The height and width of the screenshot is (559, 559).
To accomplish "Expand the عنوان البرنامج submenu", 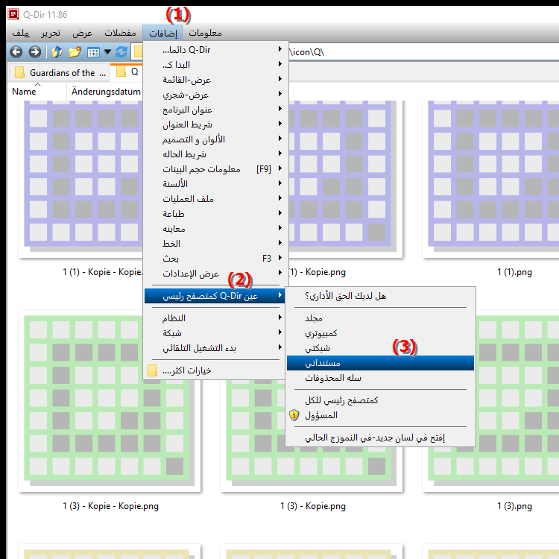I will pyautogui.click(x=215, y=110).
